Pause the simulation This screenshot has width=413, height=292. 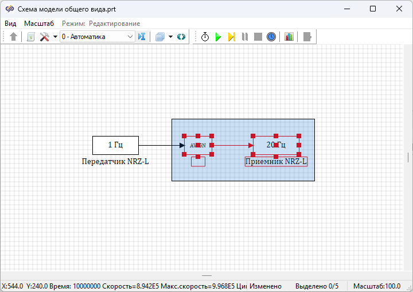tap(245, 37)
